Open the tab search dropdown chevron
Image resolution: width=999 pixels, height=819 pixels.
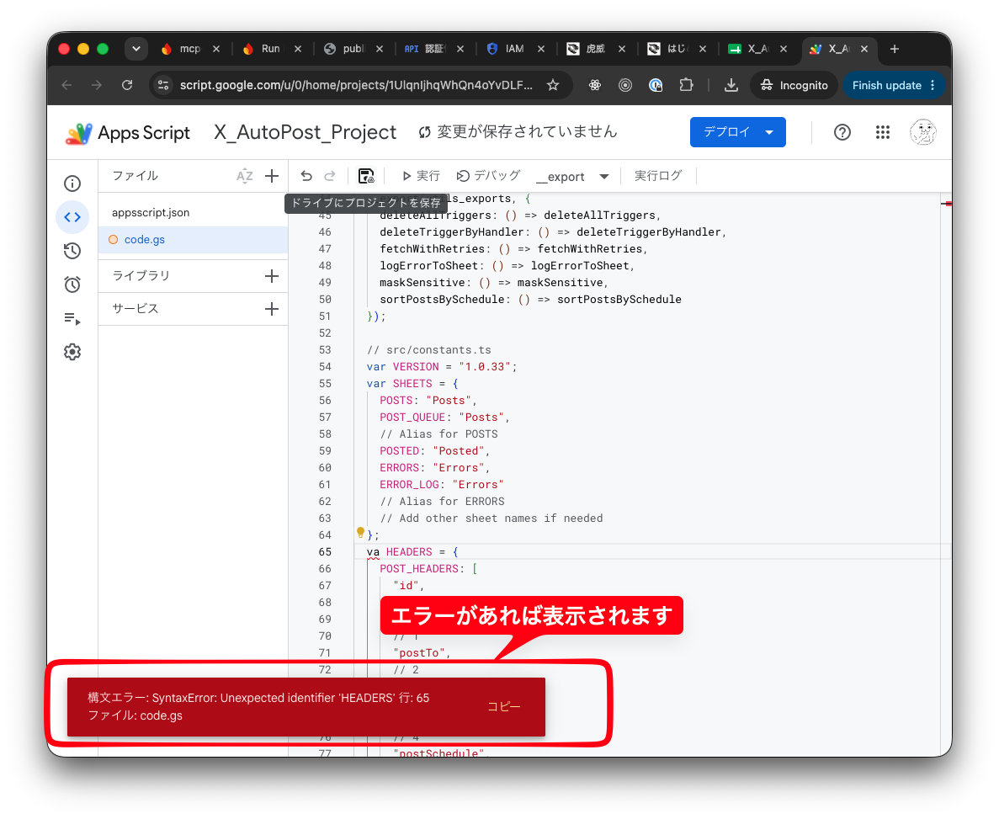tap(136, 49)
